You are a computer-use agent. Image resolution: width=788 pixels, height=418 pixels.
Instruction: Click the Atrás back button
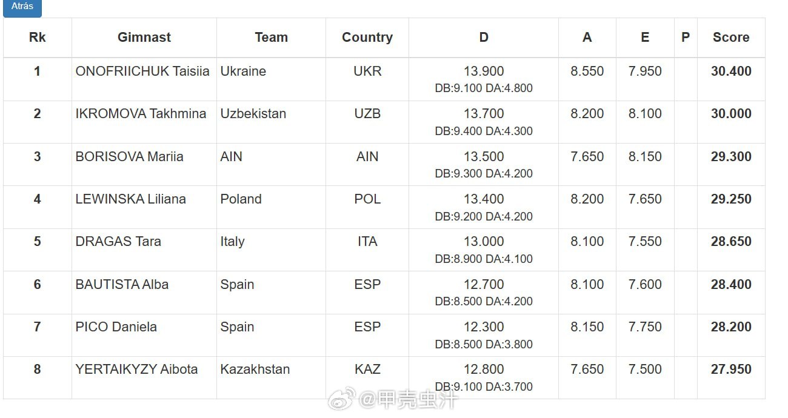click(22, 7)
